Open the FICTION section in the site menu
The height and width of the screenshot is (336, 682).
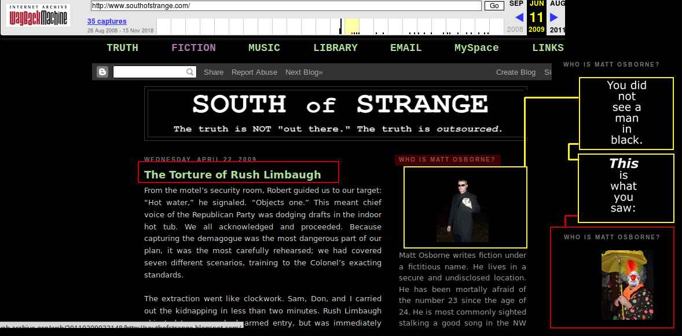coord(193,48)
